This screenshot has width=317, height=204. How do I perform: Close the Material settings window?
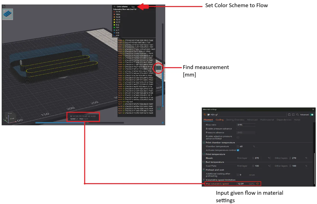tap(313, 109)
